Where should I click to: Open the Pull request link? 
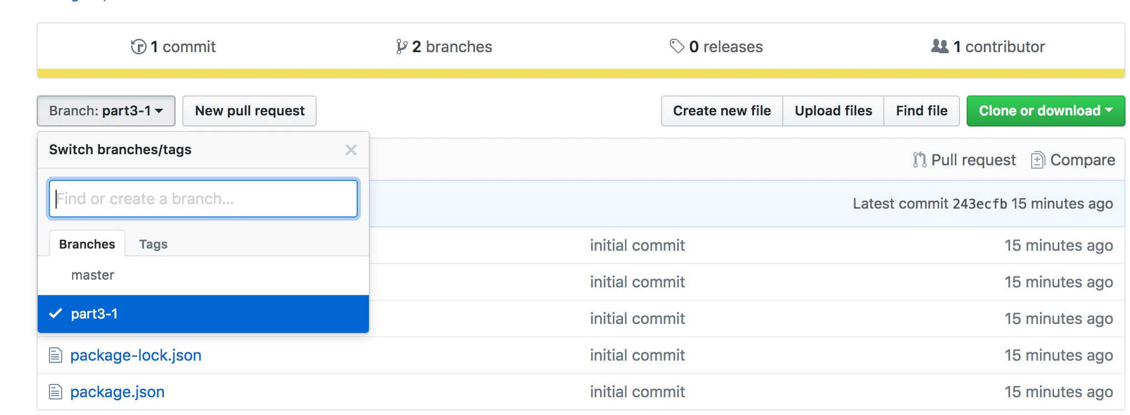[964, 160]
